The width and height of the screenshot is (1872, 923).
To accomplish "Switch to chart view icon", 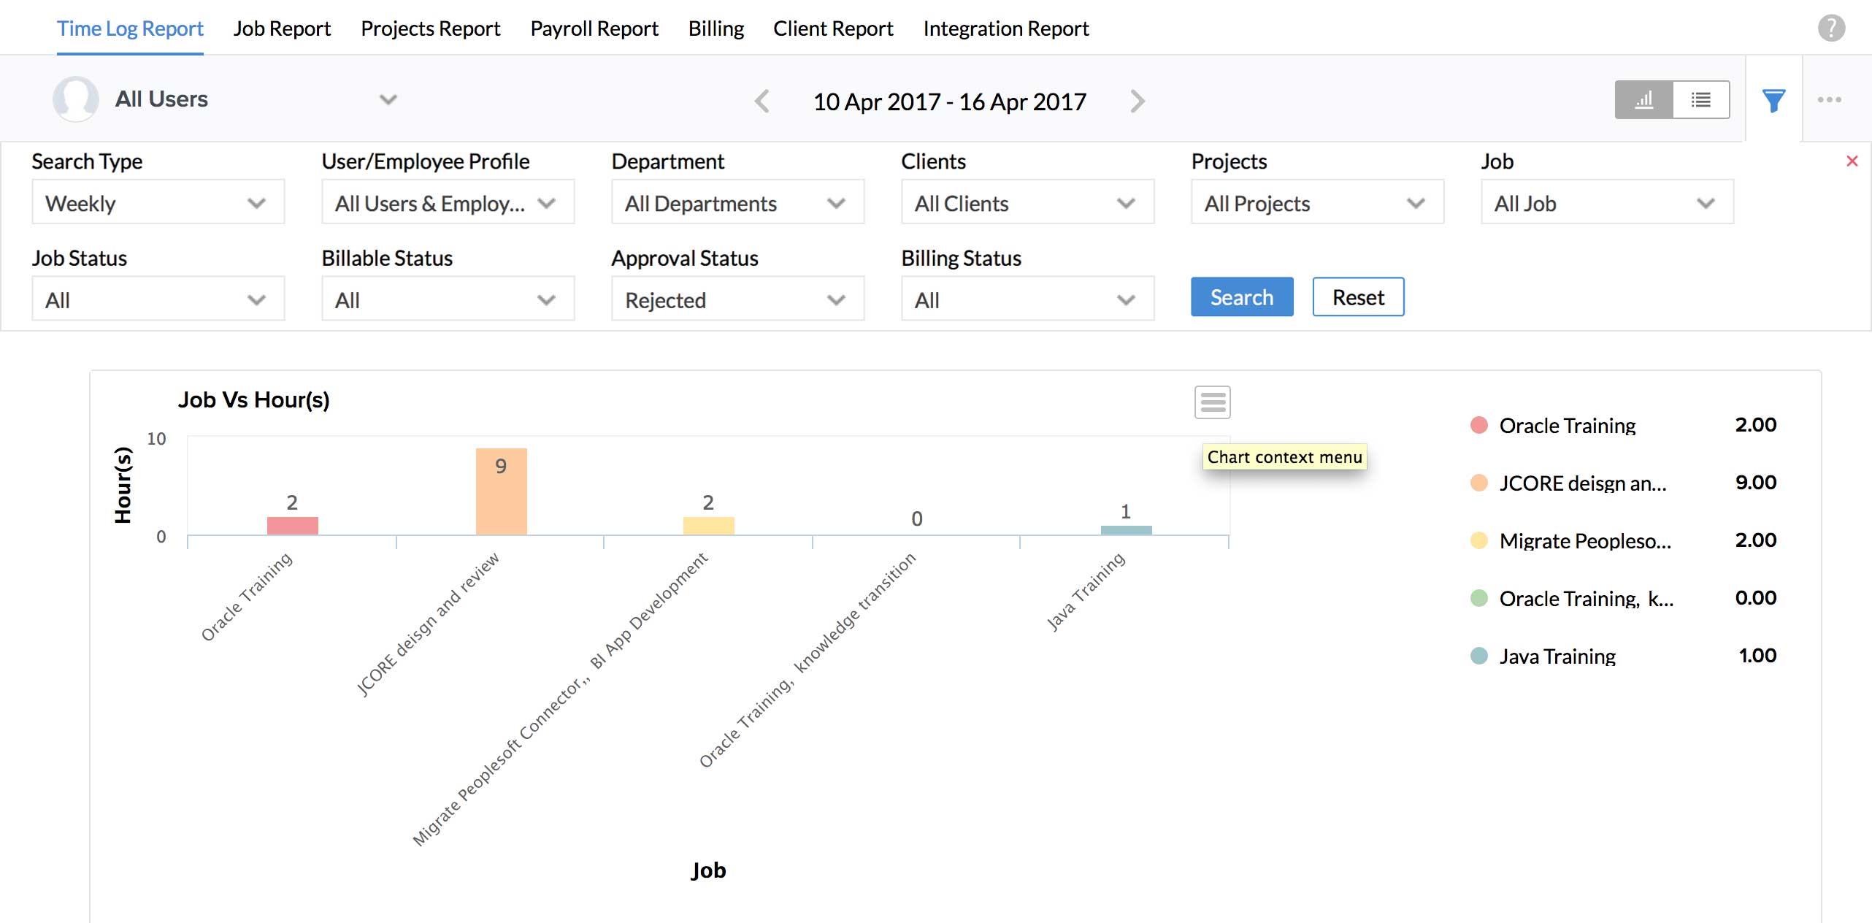I will (1643, 100).
